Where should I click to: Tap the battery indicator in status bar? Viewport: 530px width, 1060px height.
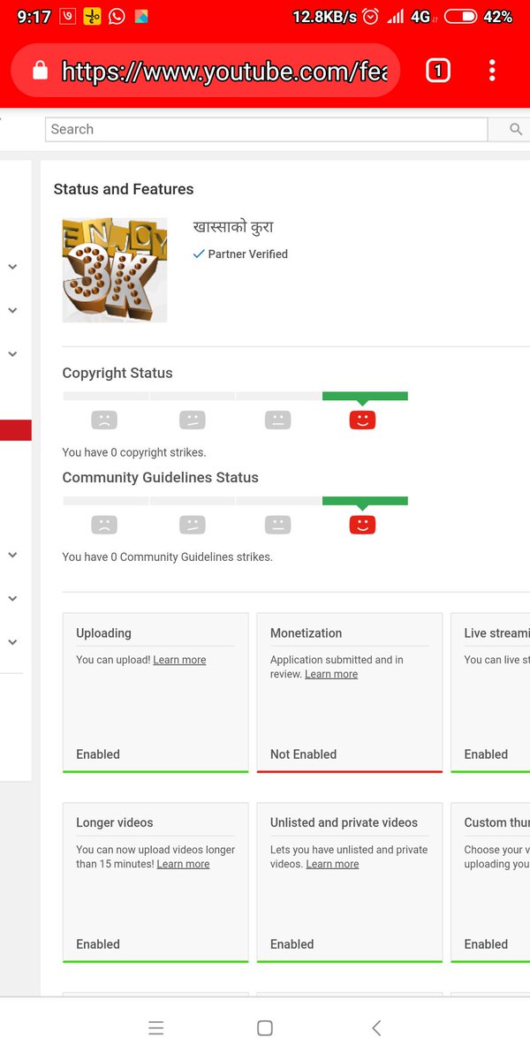[460, 17]
